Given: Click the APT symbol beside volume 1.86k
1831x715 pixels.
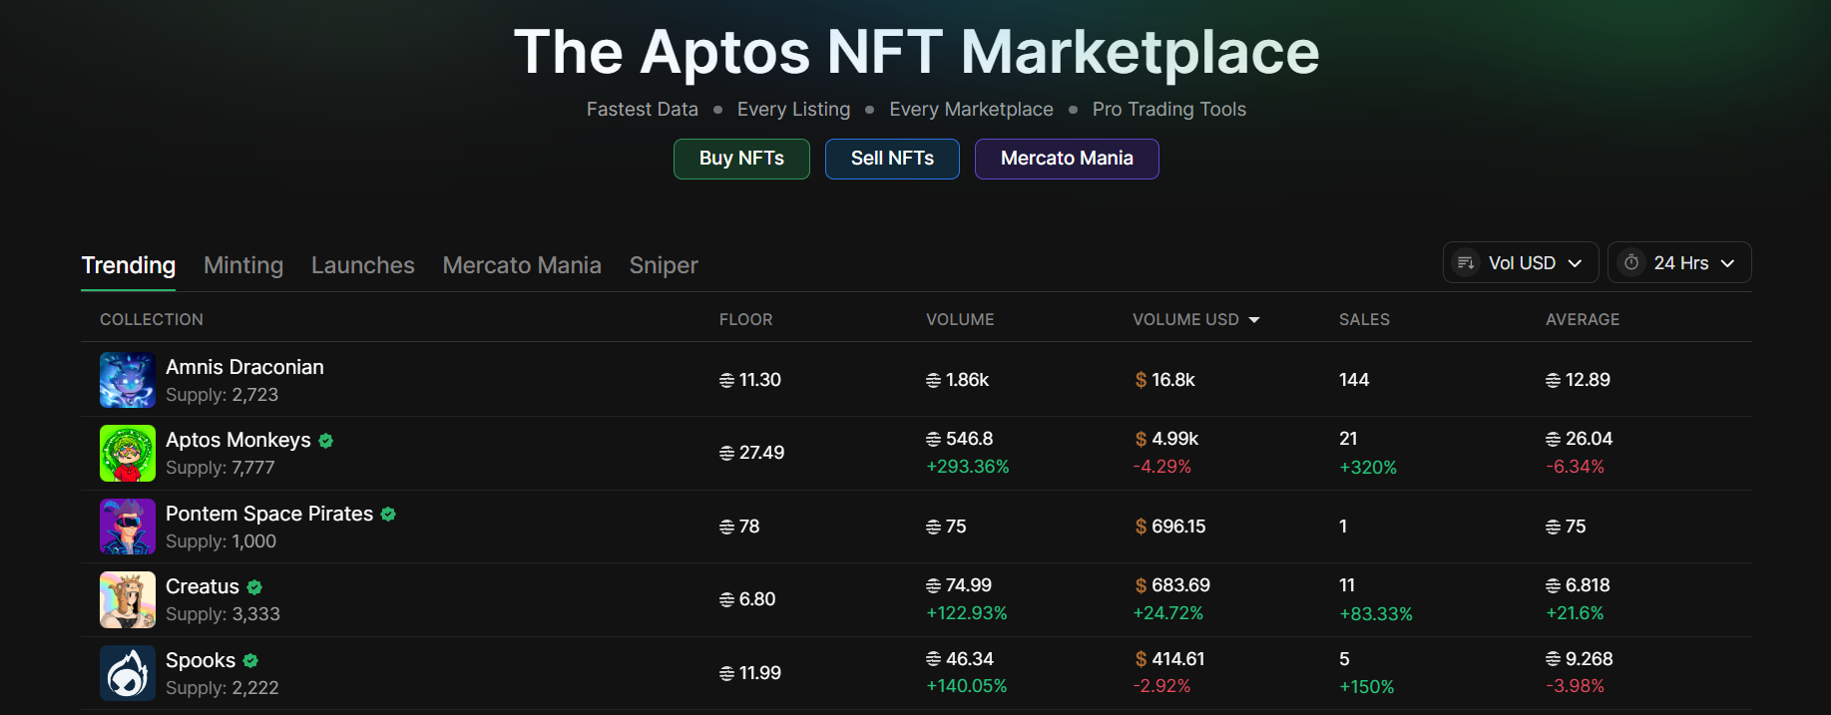Looking at the screenshot, I should [x=933, y=380].
